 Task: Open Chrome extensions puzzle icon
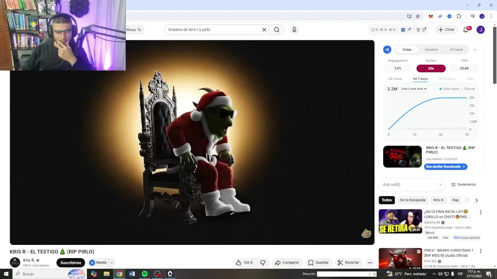coord(459,16)
